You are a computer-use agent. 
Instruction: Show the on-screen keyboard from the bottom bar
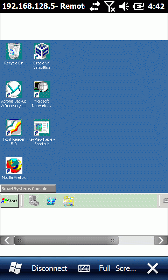click(84, 268)
